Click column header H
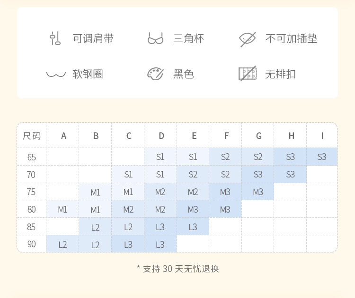This screenshot has width=355, height=298. point(292,136)
